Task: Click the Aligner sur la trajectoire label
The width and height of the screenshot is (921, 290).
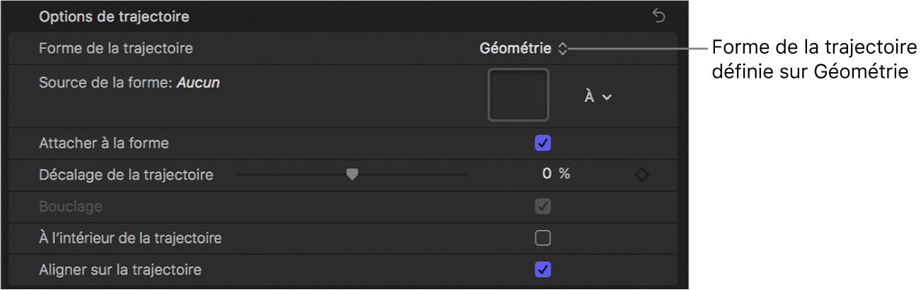Action: 120,269
